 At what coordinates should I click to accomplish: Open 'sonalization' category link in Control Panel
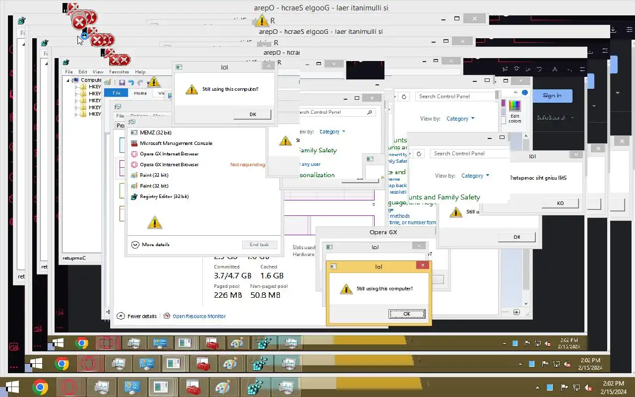tap(317, 175)
